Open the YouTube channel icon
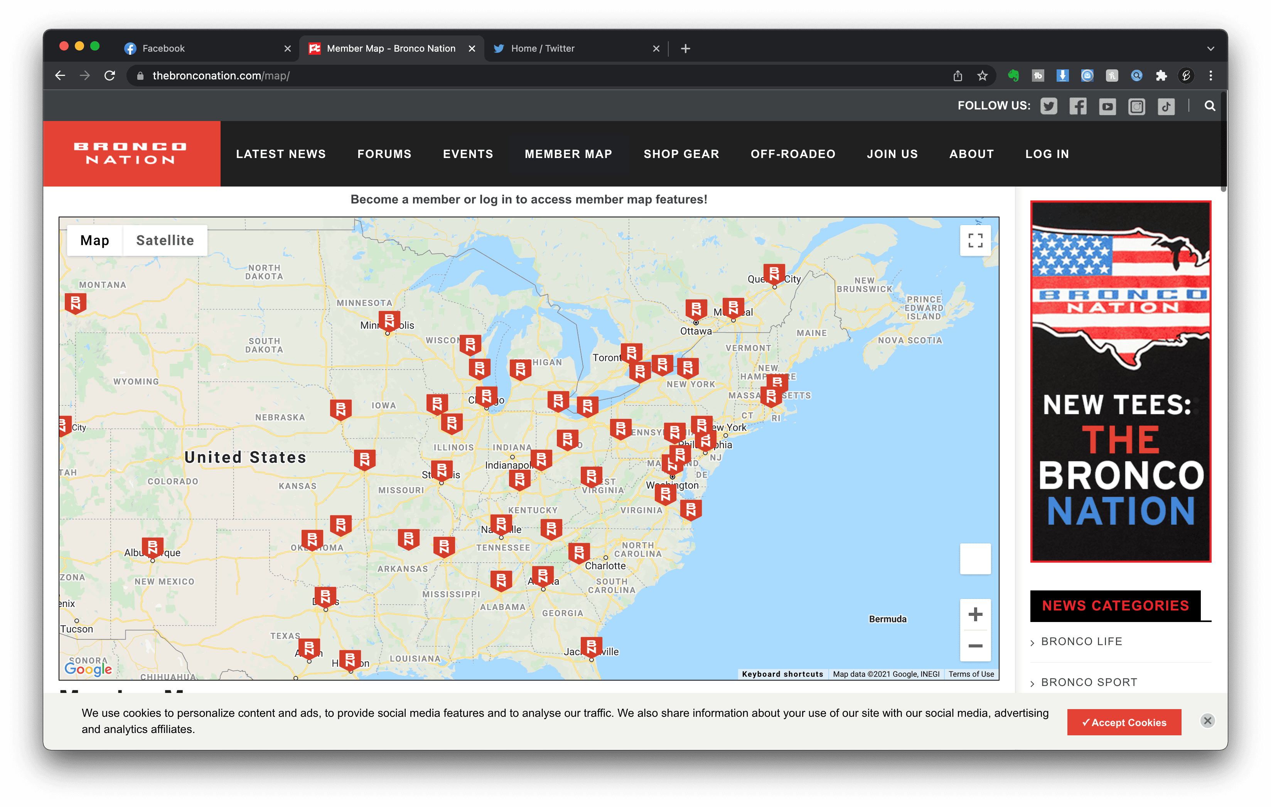1271x807 pixels. pos(1107,106)
